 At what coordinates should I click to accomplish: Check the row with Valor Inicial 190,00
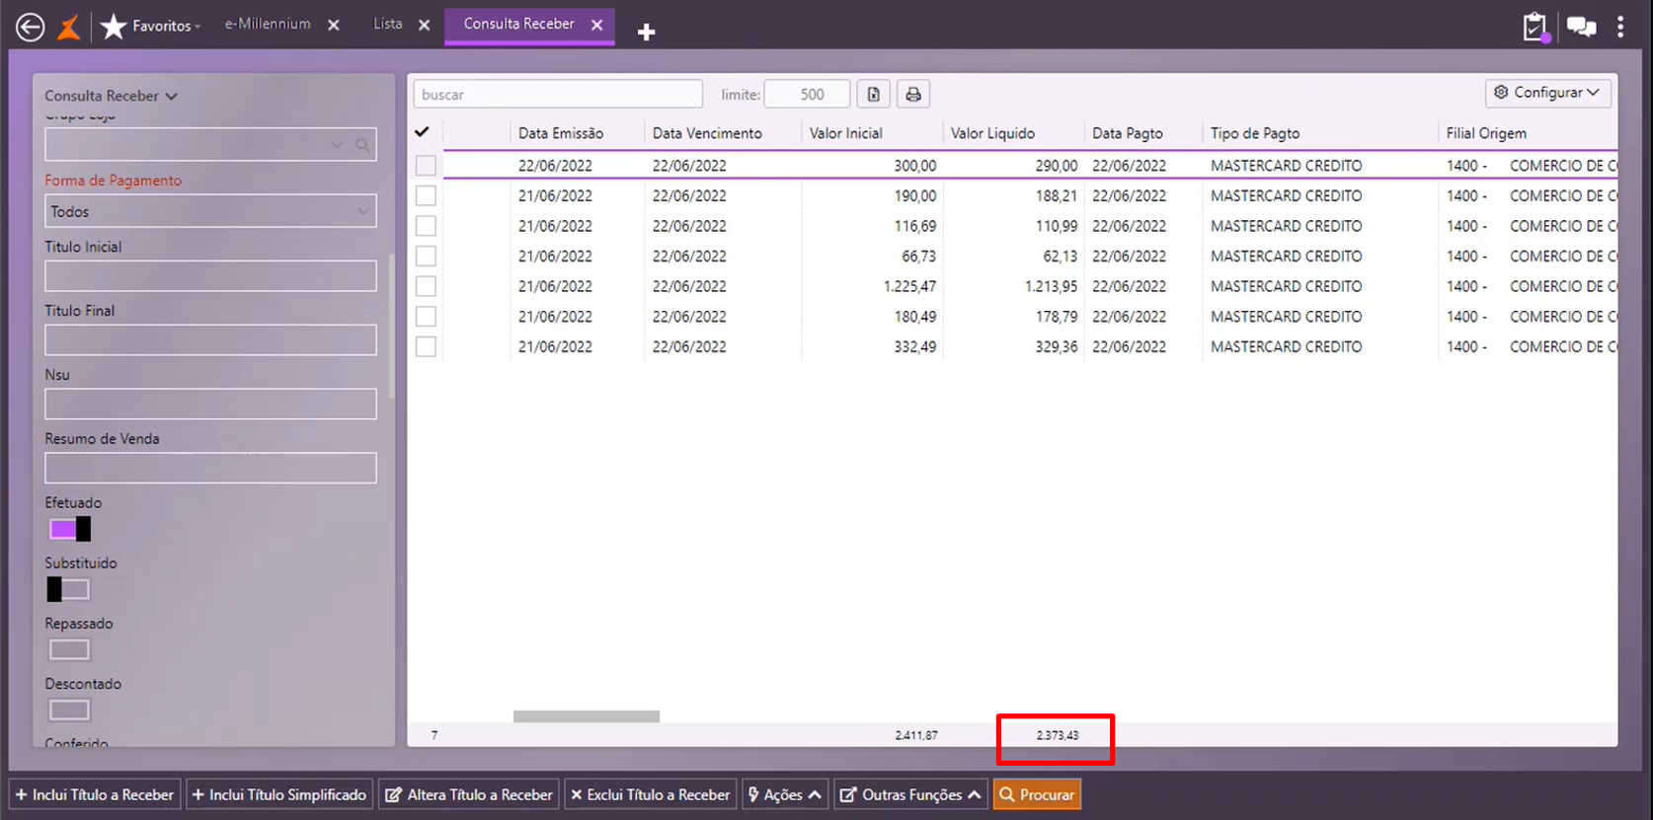(426, 195)
